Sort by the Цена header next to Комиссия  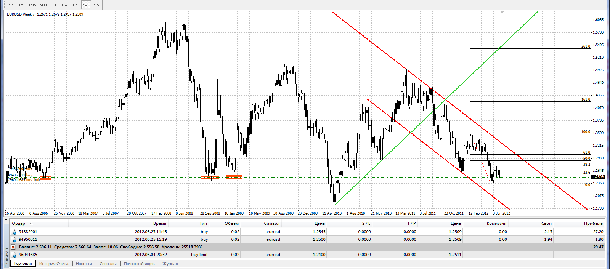(456, 223)
